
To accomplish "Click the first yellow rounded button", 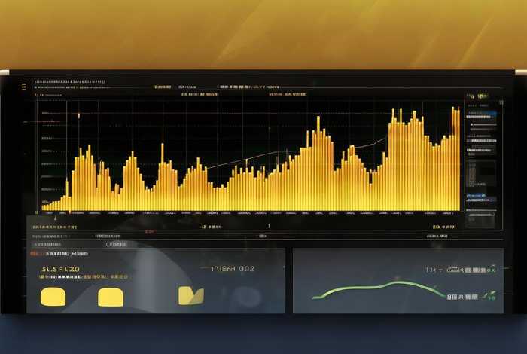I will pos(53,296).
